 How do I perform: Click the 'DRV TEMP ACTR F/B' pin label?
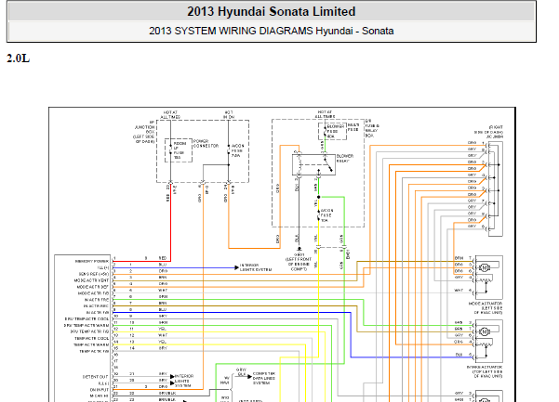89,331
